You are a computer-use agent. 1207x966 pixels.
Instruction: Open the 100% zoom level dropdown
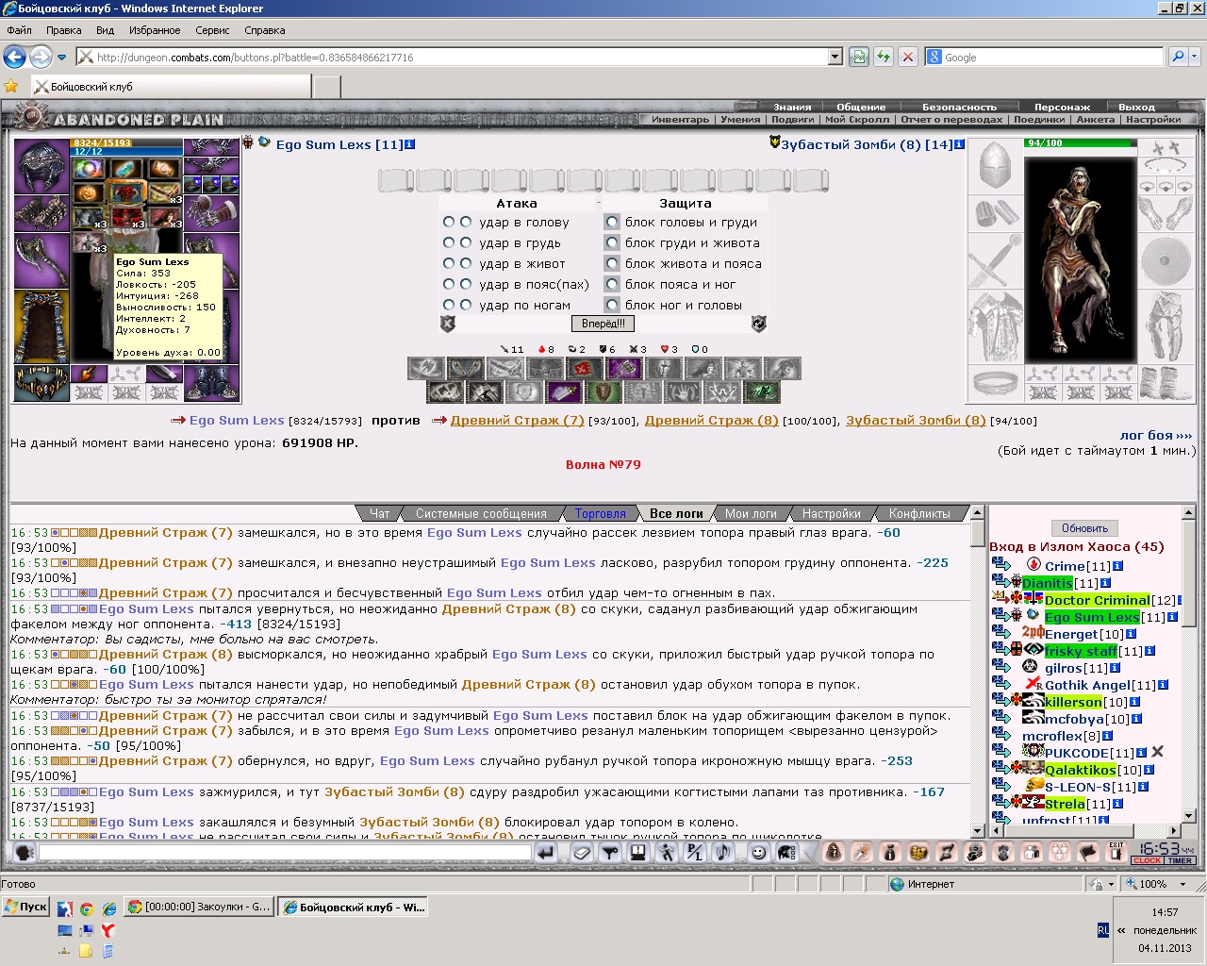pyautogui.click(x=1184, y=884)
